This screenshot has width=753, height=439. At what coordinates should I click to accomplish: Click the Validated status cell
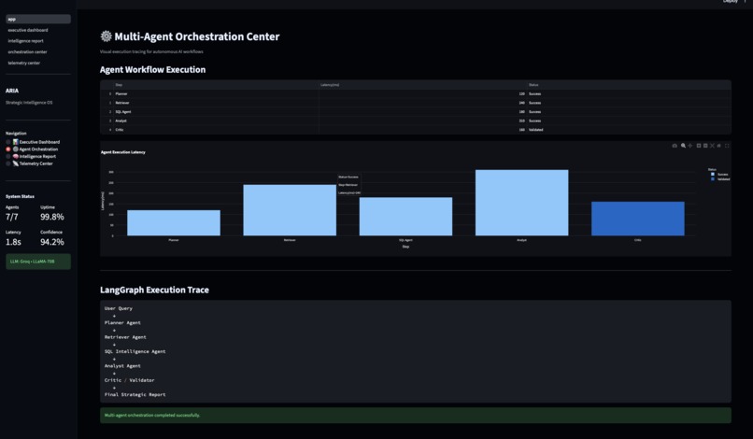pyautogui.click(x=629, y=130)
